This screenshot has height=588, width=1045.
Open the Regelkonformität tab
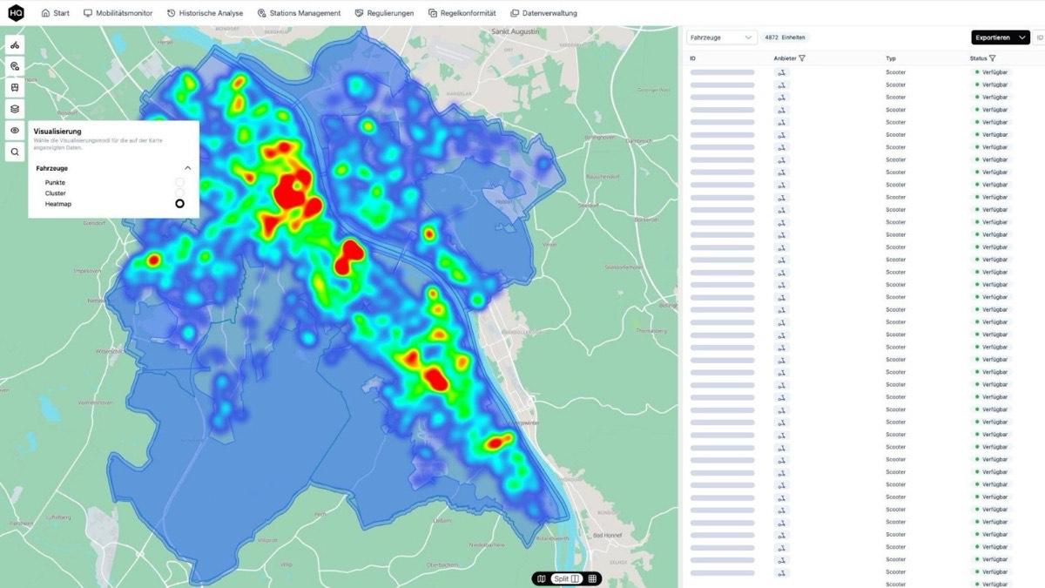coord(462,13)
